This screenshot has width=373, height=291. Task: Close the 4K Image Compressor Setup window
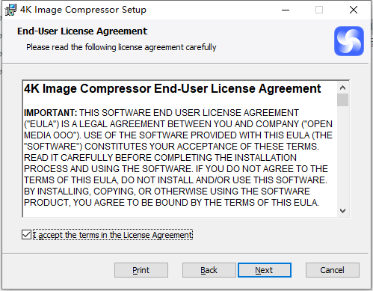pos(354,10)
